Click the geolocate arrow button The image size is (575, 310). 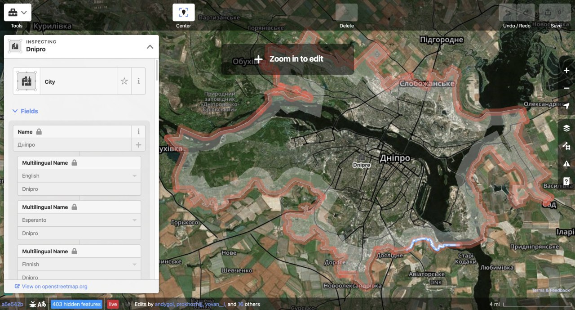pyautogui.click(x=566, y=106)
